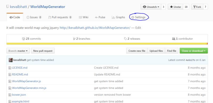Image resolution: width=213 pixels, height=103 pixels.
Task: Open the latest commit message get system time added
Action: click(40, 60)
